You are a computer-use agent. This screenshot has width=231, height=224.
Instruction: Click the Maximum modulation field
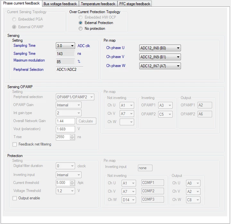pyautogui.click(x=65, y=62)
